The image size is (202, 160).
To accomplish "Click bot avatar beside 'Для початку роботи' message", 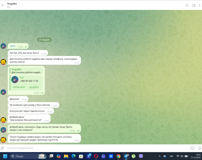I will [x=3, y=62].
